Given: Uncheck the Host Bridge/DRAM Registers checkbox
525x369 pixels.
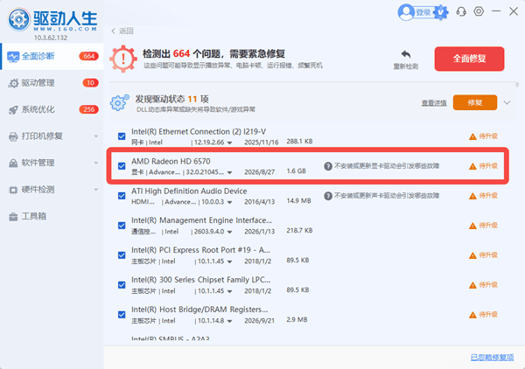Looking at the screenshot, I should pyautogui.click(x=122, y=315).
